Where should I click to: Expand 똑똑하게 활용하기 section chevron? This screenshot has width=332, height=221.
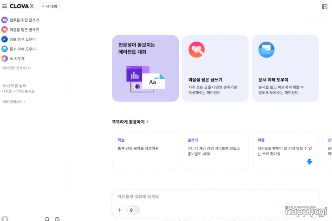tap(148, 122)
